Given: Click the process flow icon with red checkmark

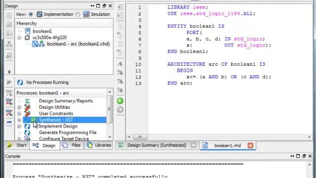Looking at the screenshot, I should [9, 113].
